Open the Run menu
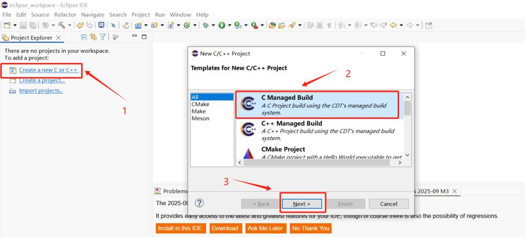This screenshot has height=237, width=525. pos(160,15)
